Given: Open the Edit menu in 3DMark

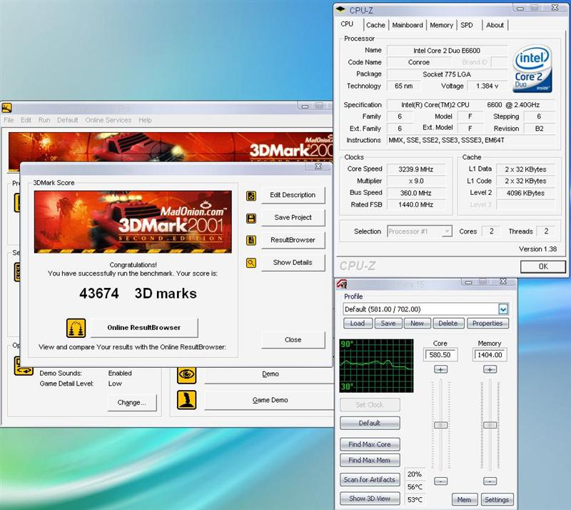Looking at the screenshot, I should tap(26, 120).
